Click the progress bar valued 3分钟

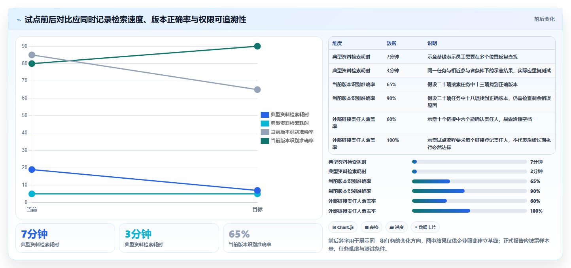[x=469, y=172]
